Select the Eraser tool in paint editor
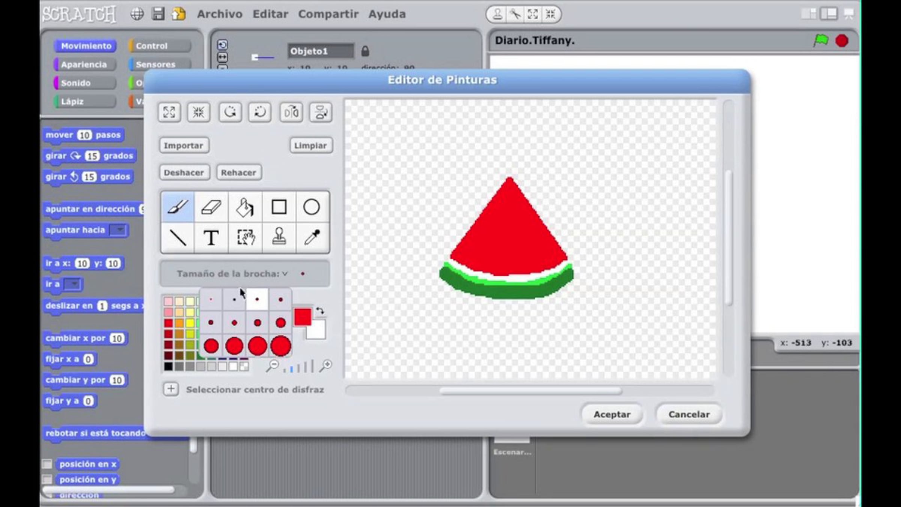 tap(211, 207)
